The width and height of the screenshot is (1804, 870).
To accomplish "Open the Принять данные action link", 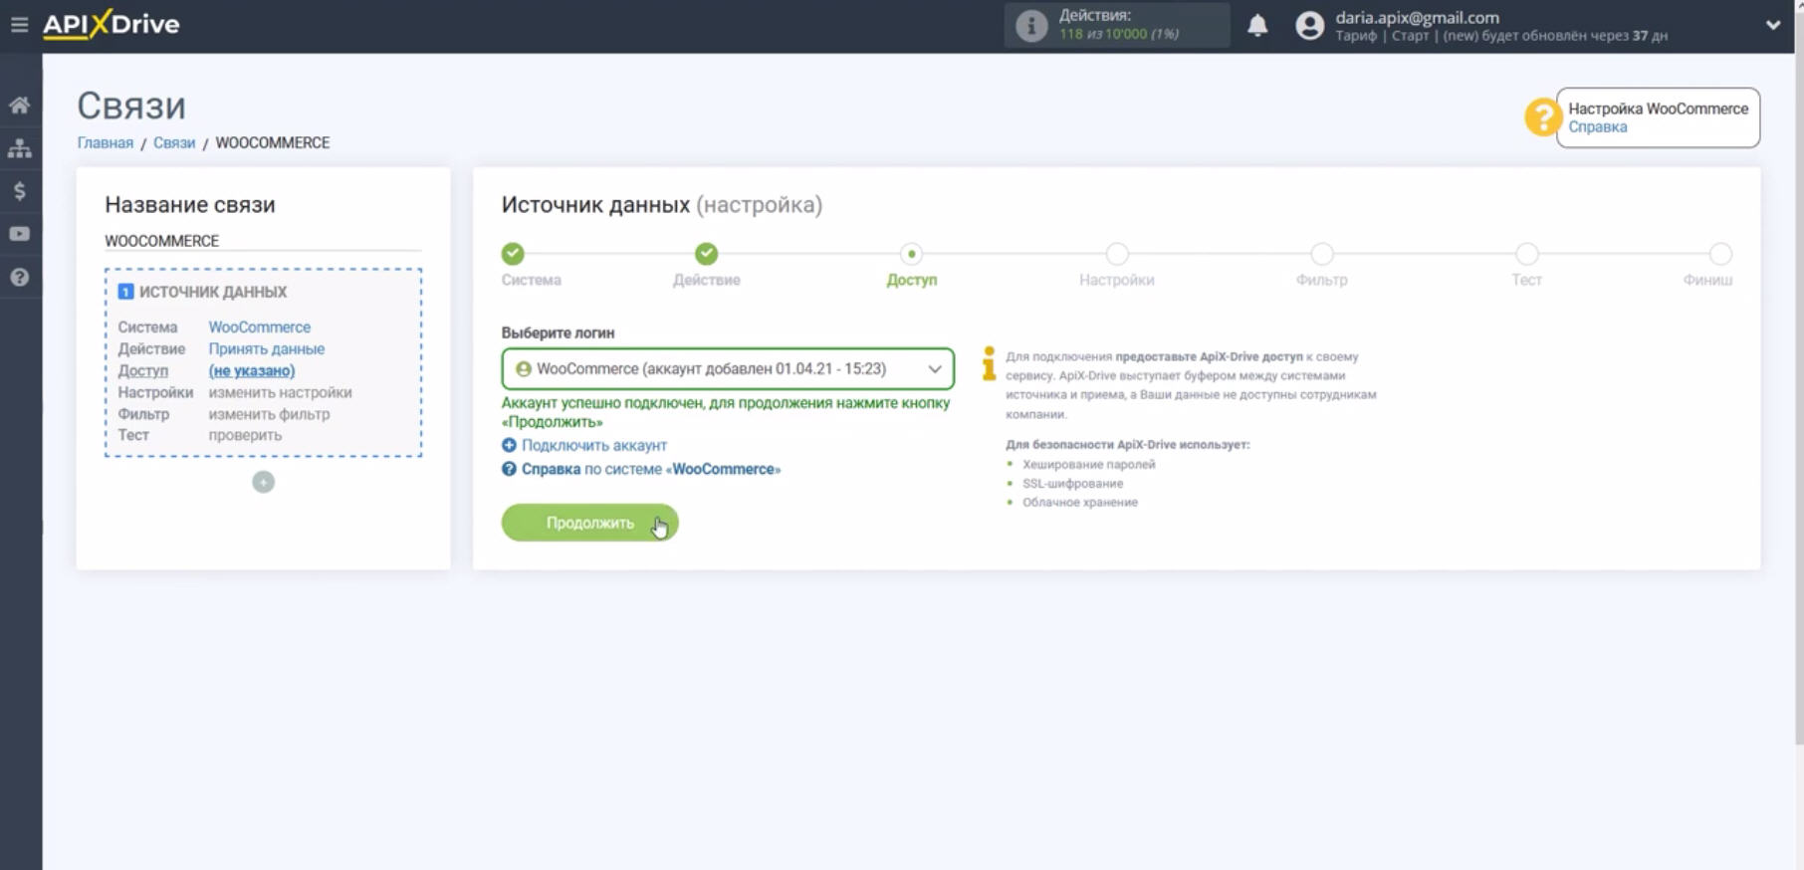I will (266, 348).
